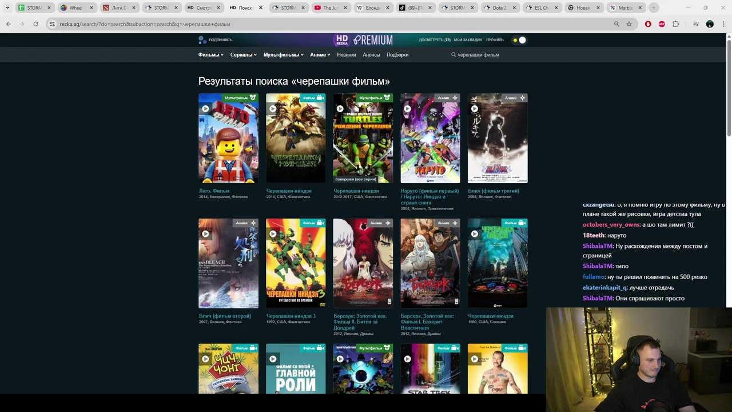Click play icon on Блич (фильм третий) poster

tap(475, 109)
